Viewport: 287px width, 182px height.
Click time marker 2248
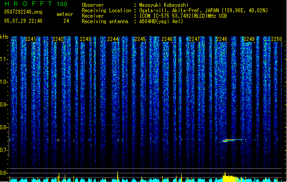coord(222,39)
